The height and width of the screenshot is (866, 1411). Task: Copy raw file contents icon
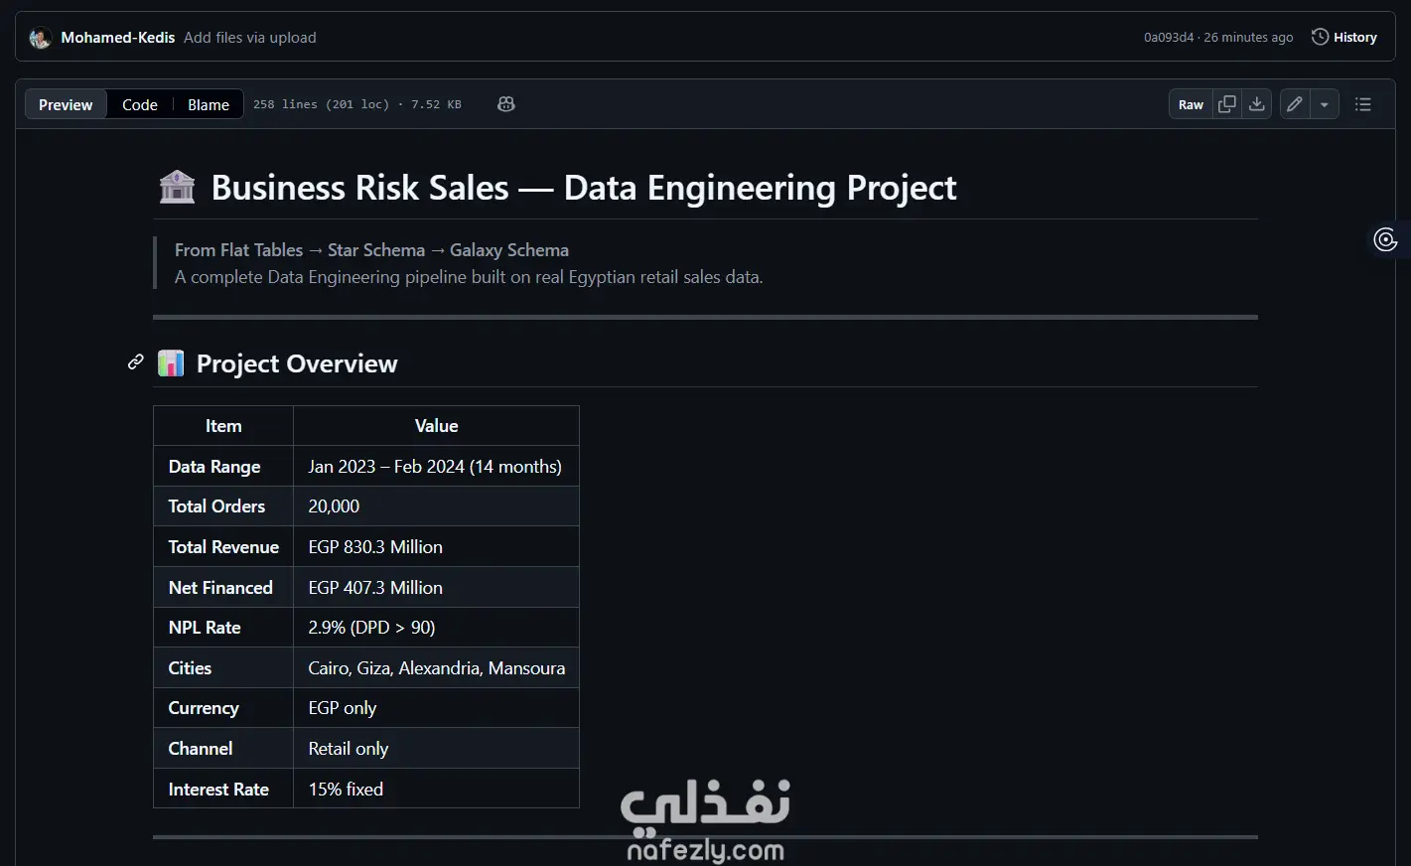point(1227,104)
